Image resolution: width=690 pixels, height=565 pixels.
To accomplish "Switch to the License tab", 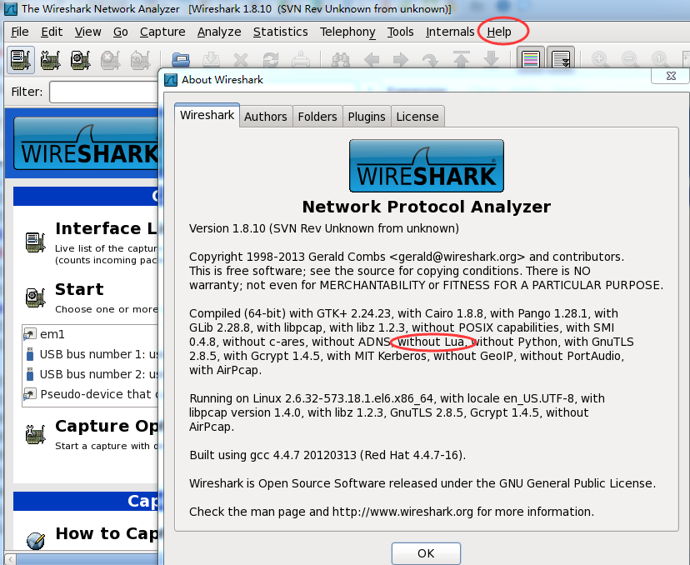I will coord(417,117).
